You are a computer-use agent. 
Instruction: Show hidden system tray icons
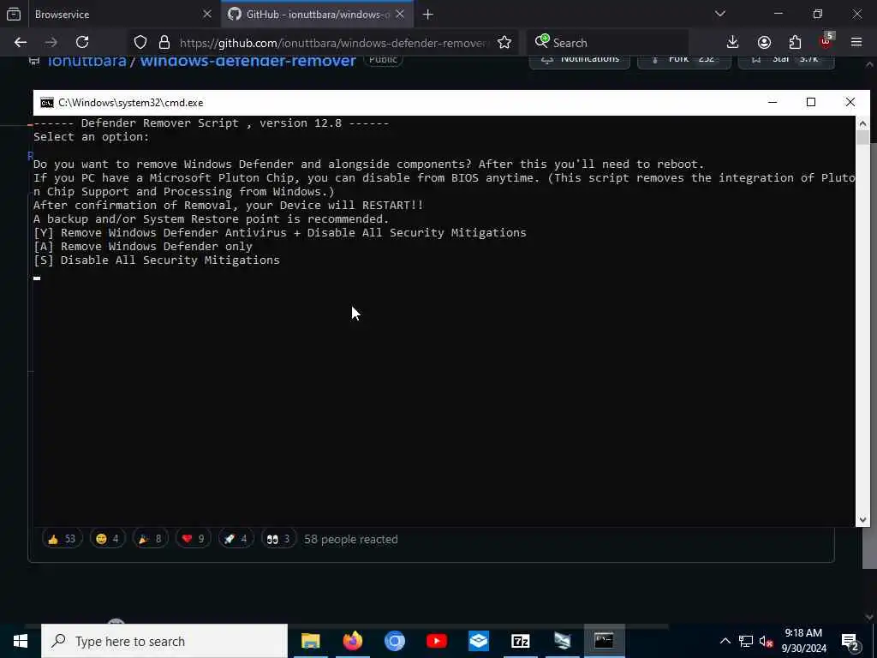(725, 641)
